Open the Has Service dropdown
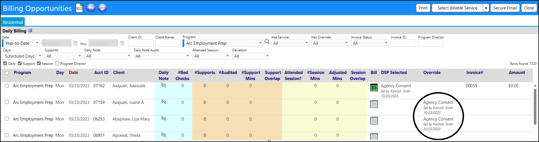This screenshot has width=539, height=142. tap(290, 43)
